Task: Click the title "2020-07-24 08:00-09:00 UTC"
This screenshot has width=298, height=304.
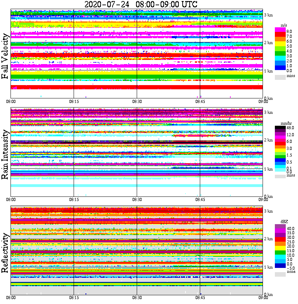Action: click(141, 4)
